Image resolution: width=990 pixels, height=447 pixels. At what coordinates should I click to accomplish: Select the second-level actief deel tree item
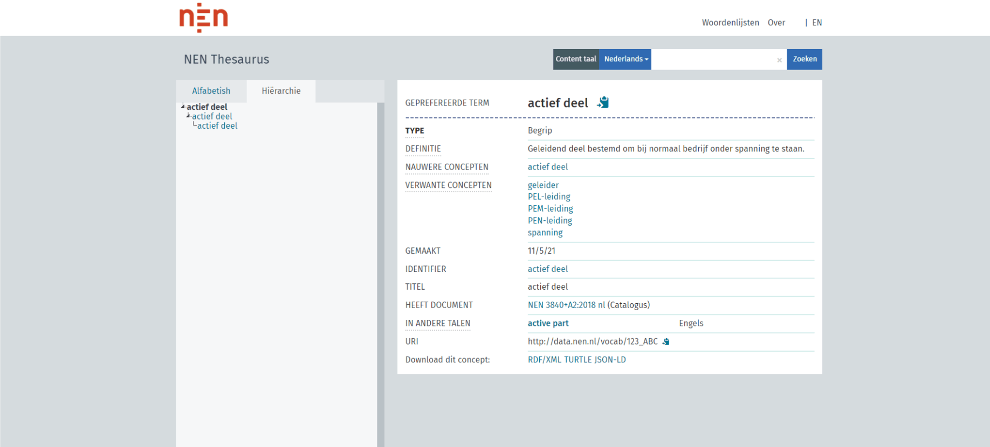click(x=212, y=116)
